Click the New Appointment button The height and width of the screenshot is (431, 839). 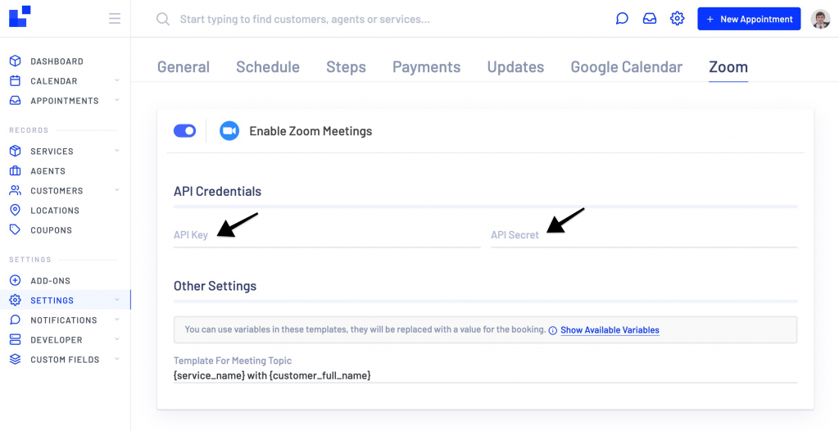pos(749,19)
